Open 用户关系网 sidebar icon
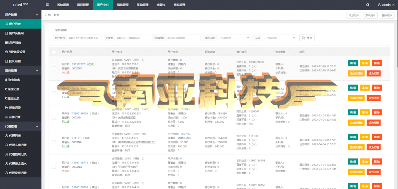Image resolution: width=398 pixels, height=189 pixels. (7, 33)
